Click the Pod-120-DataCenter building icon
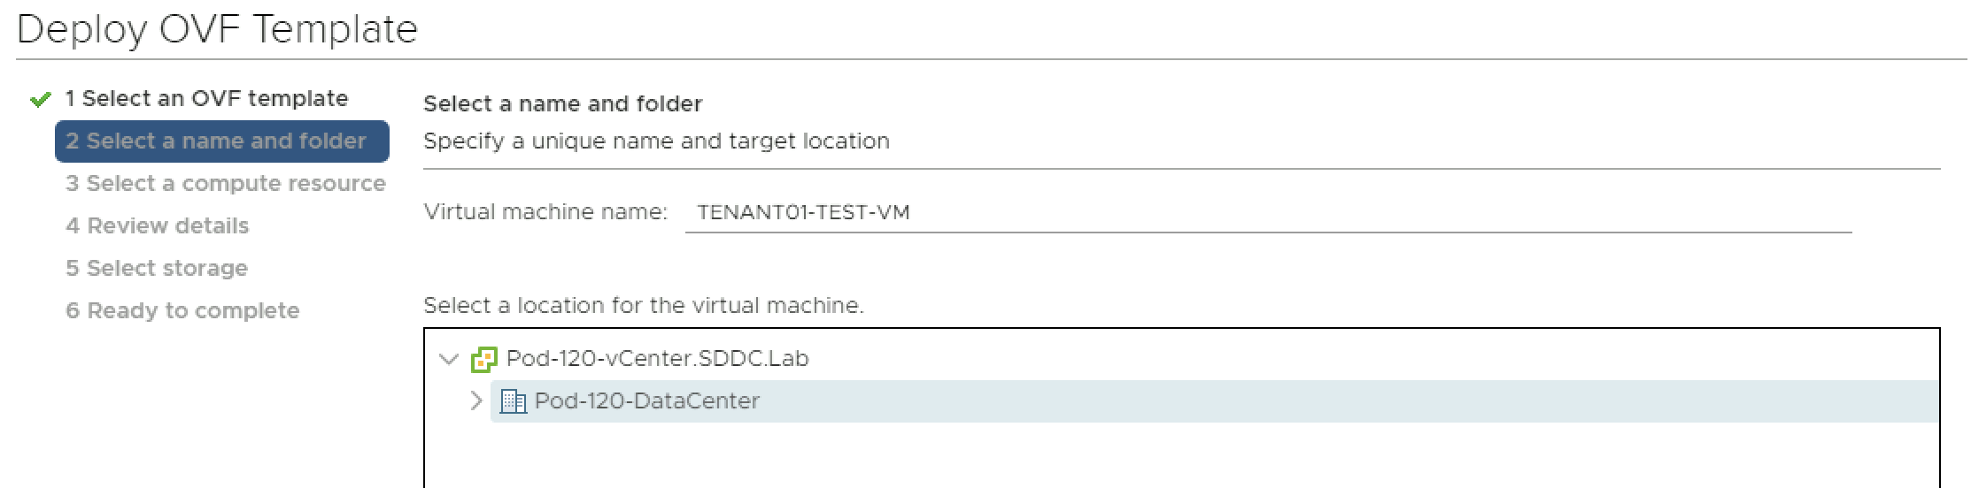Image resolution: width=1971 pixels, height=488 pixels. [513, 401]
